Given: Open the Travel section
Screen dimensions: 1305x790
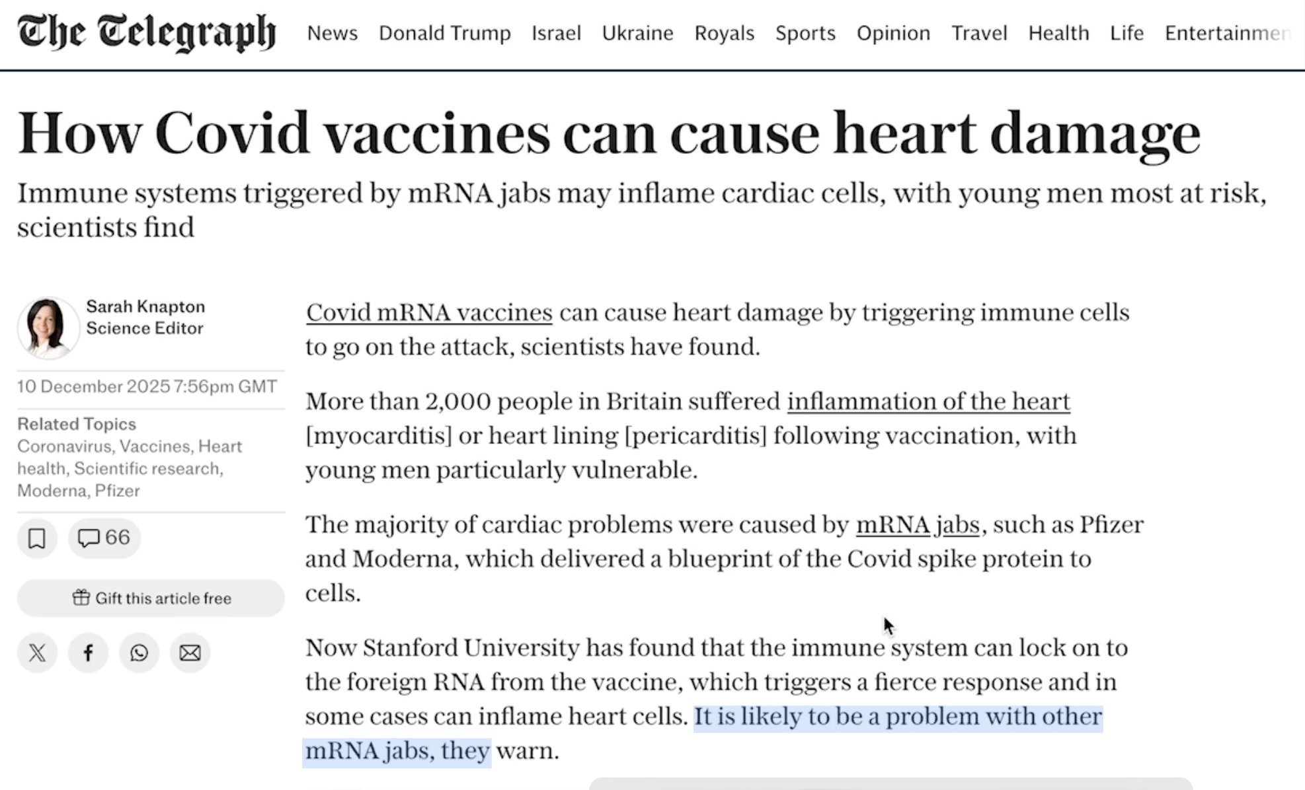Looking at the screenshot, I should (979, 33).
